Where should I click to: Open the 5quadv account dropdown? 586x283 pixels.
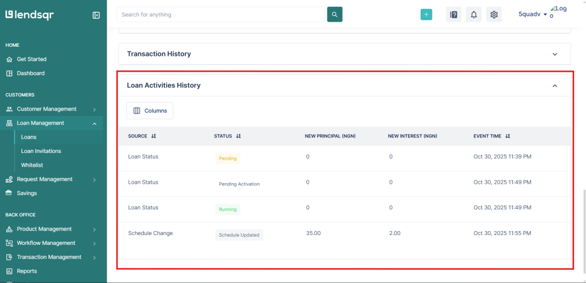click(533, 14)
